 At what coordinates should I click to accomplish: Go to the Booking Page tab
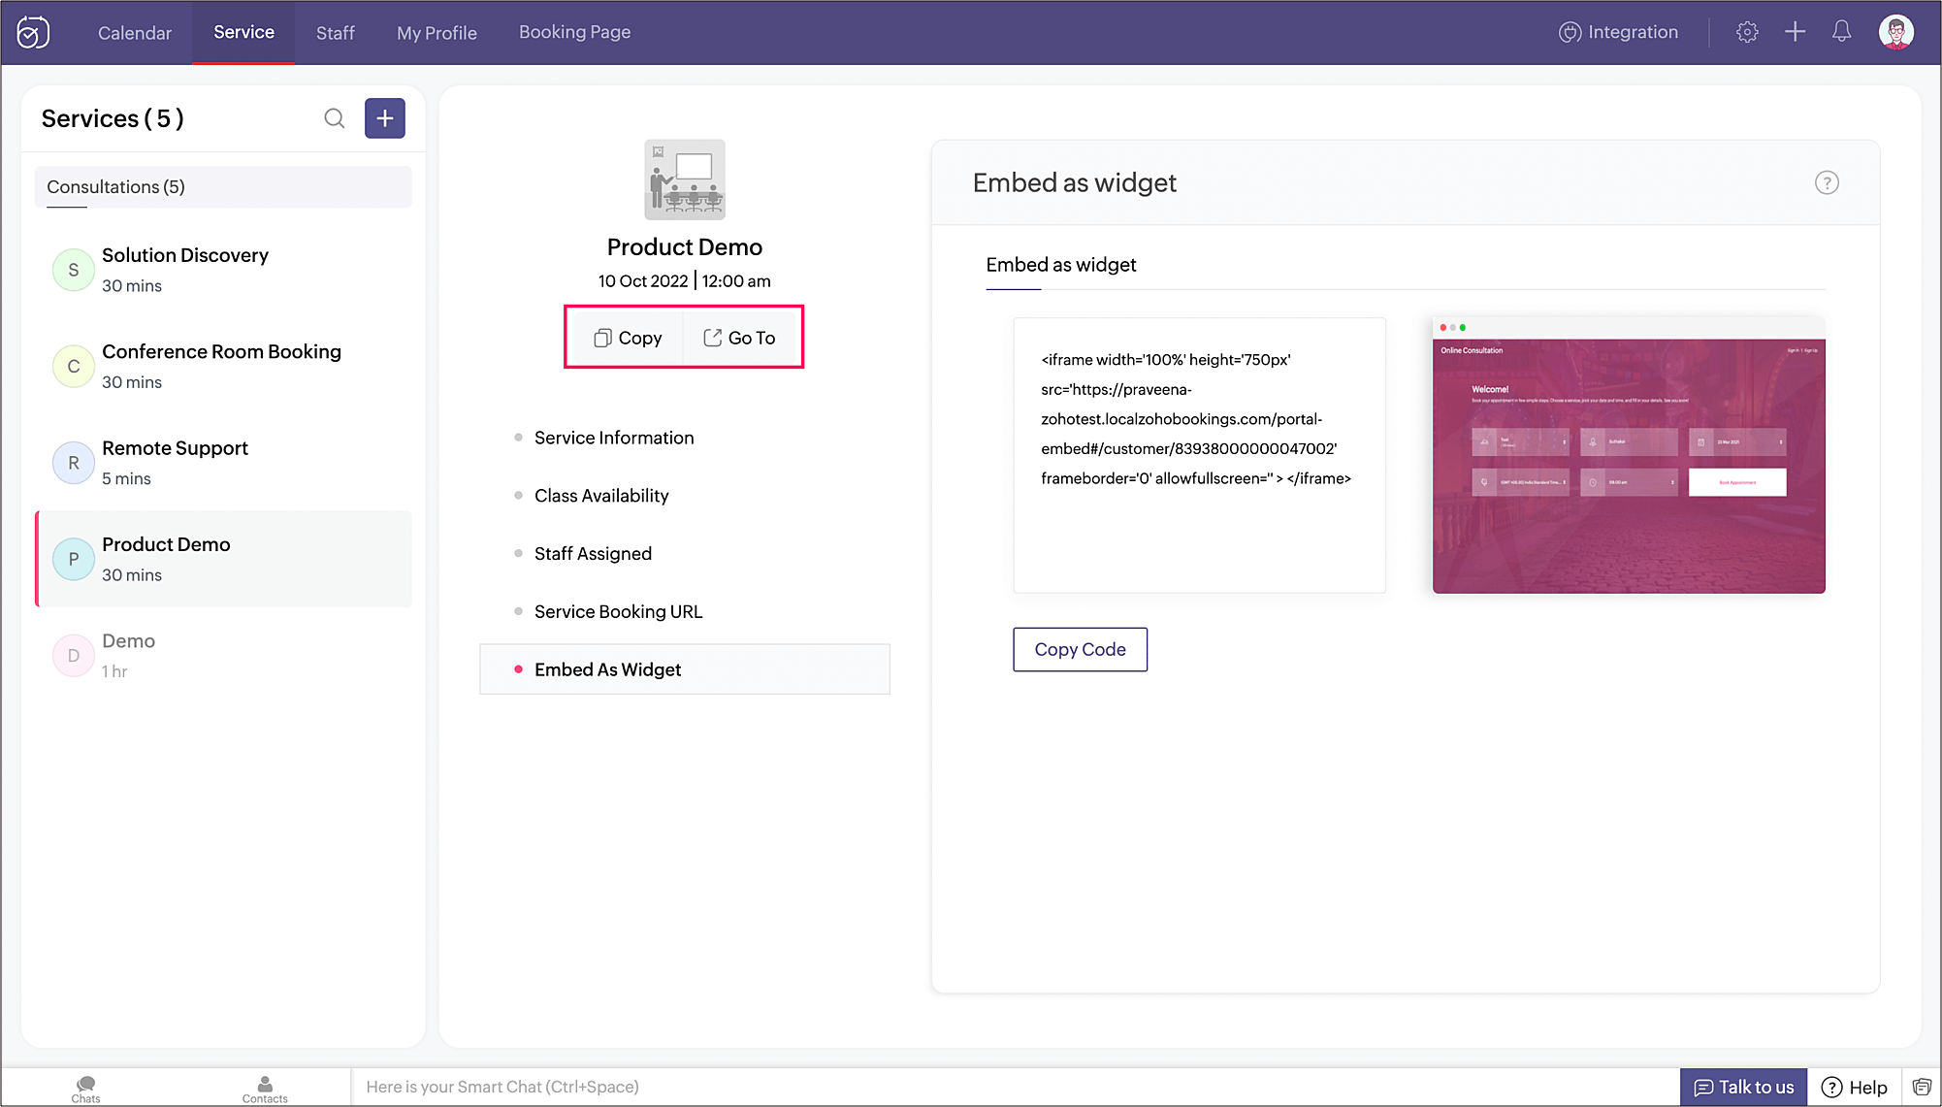(574, 32)
